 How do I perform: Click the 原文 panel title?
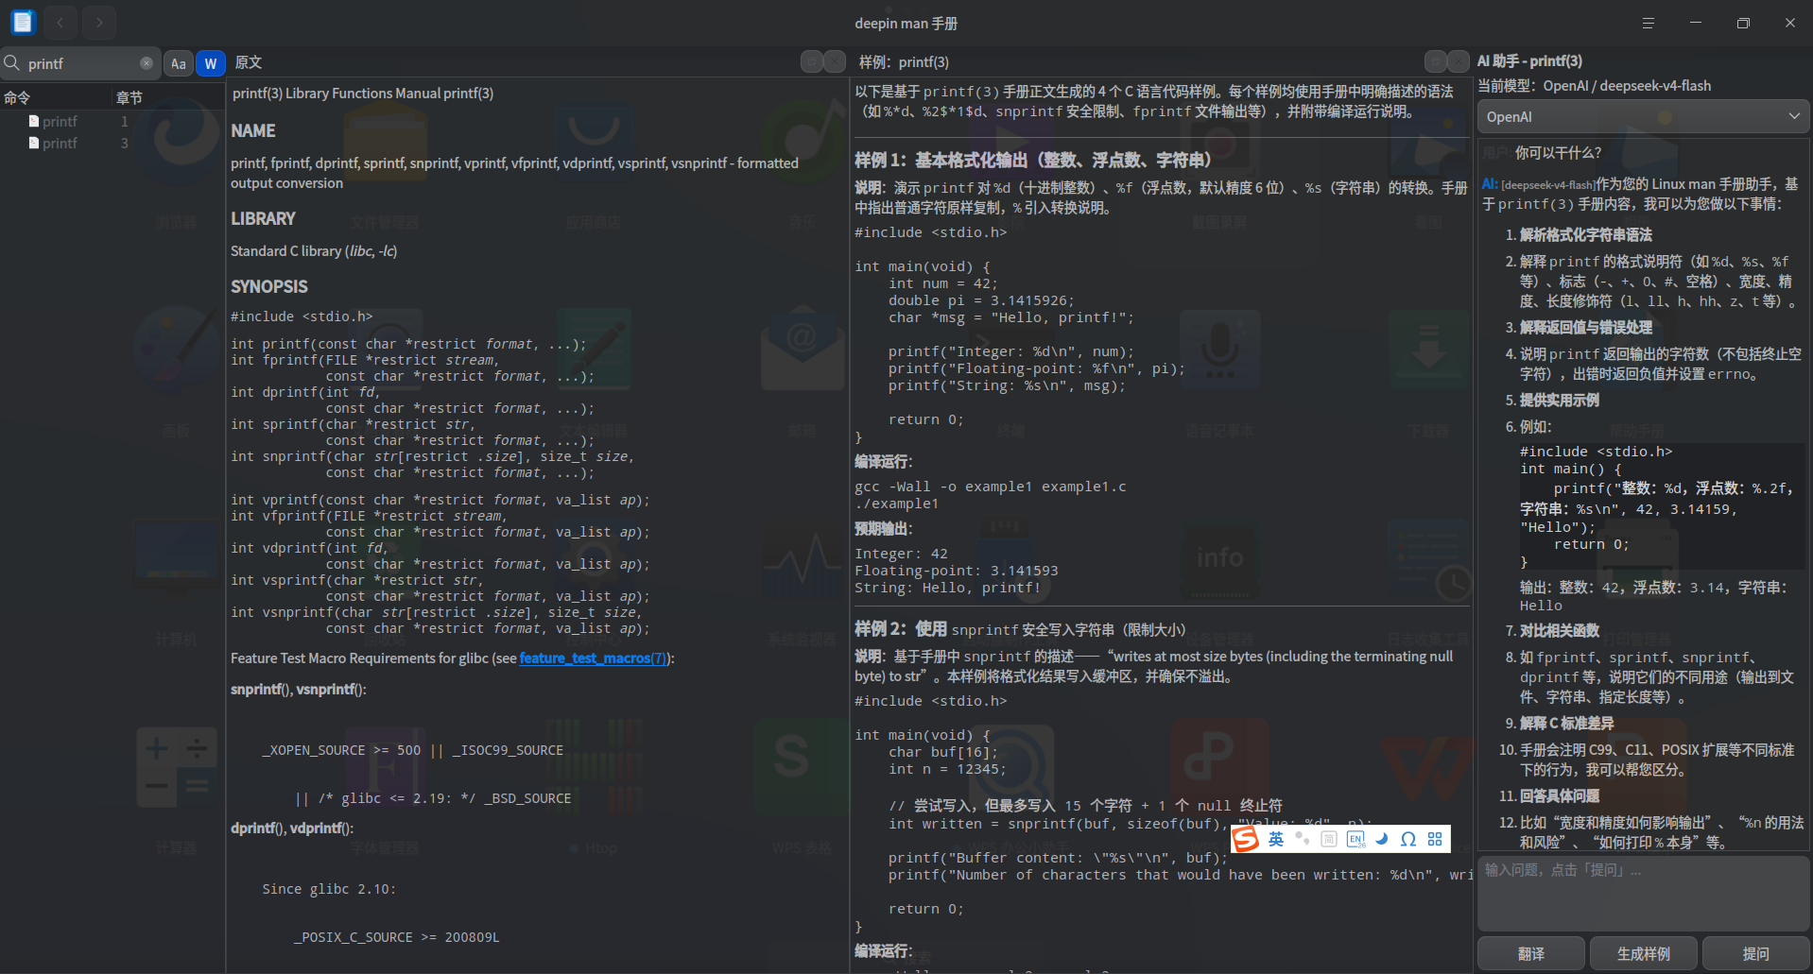pos(249,62)
